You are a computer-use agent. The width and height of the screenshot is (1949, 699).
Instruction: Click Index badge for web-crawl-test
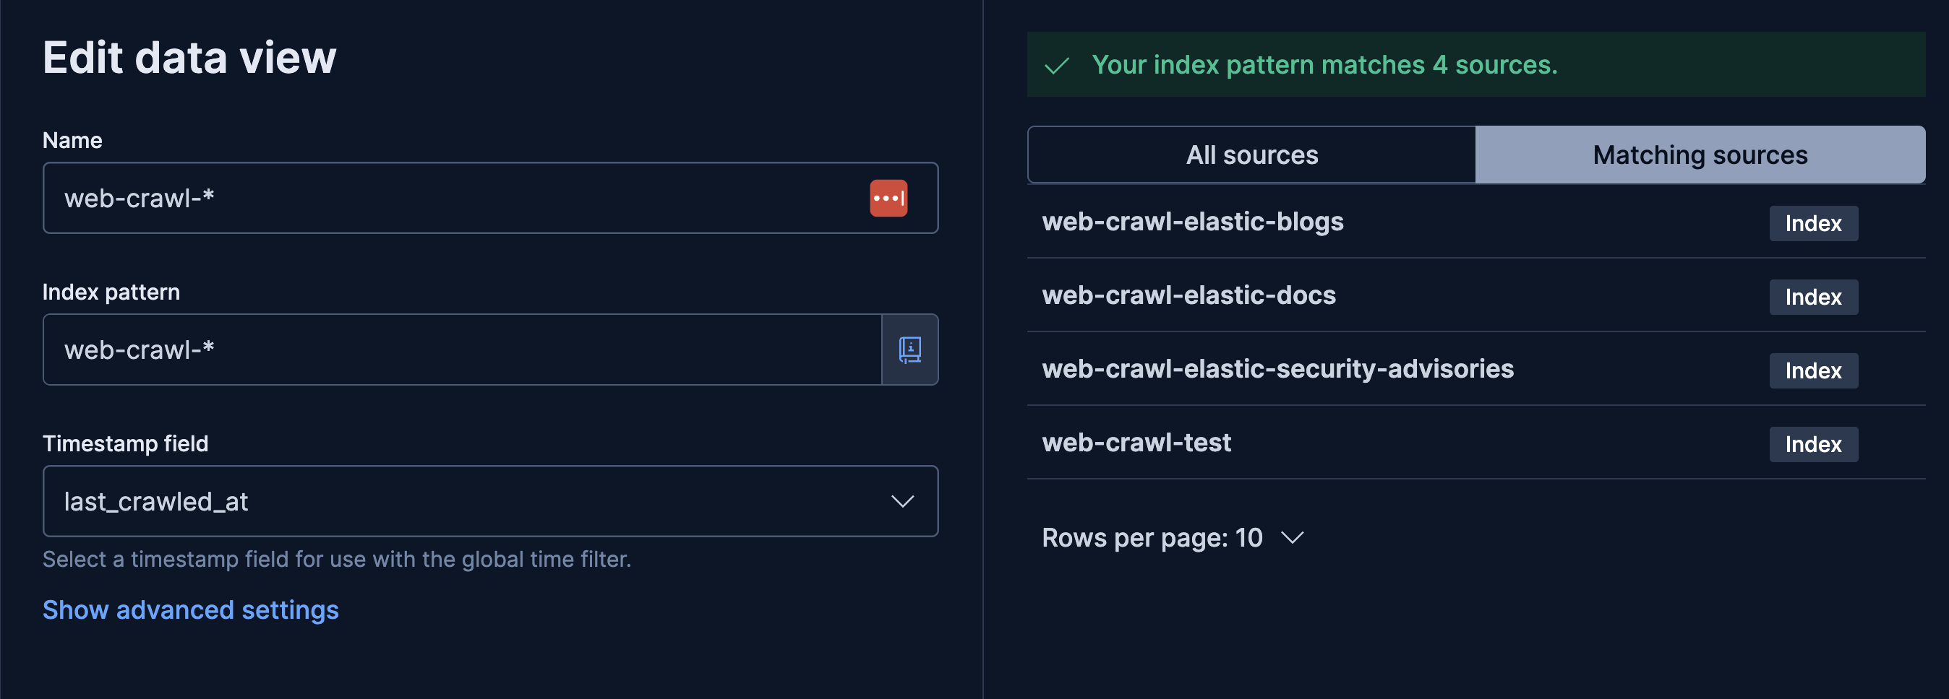(1812, 444)
